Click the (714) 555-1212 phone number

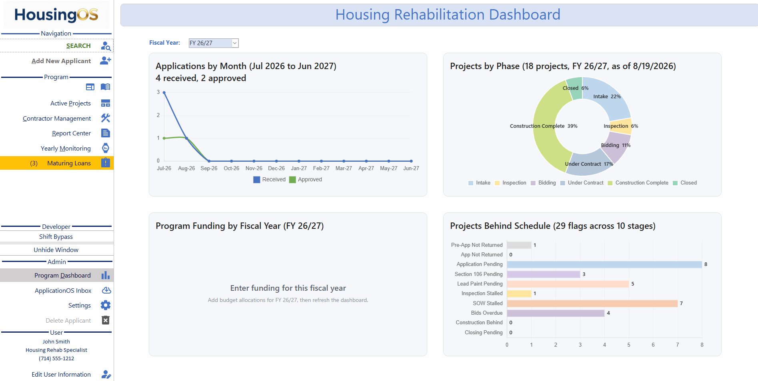[x=56, y=359]
